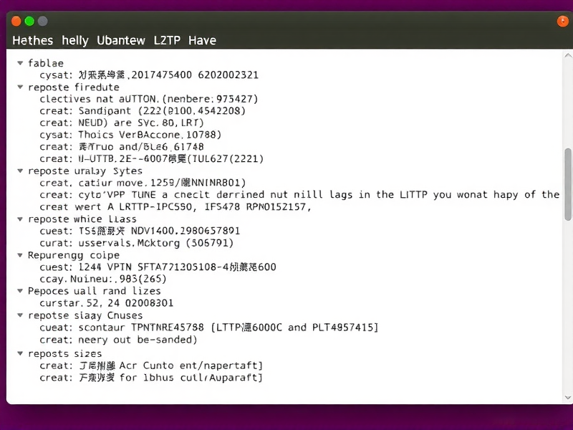Collapse the reposte uralay Sytes section
The image size is (573, 430).
tap(19, 171)
